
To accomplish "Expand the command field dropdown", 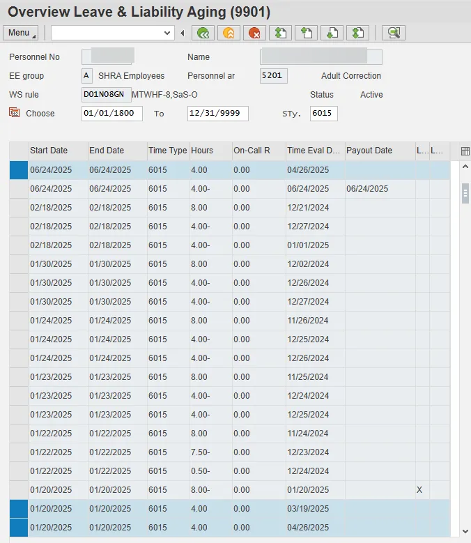I will (x=167, y=33).
